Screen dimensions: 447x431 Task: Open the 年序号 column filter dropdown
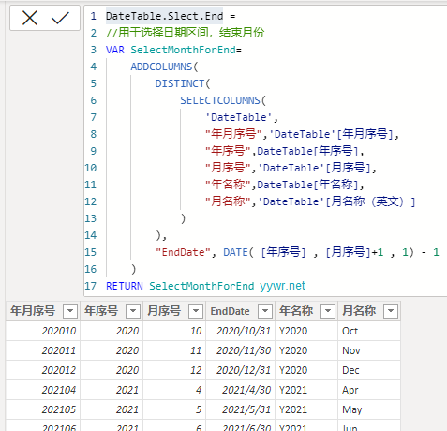[133, 311]
